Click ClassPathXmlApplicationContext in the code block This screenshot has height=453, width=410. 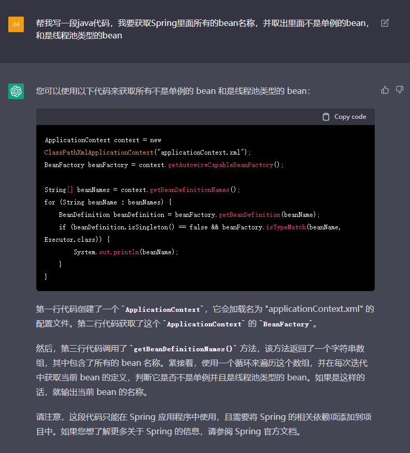98,153
